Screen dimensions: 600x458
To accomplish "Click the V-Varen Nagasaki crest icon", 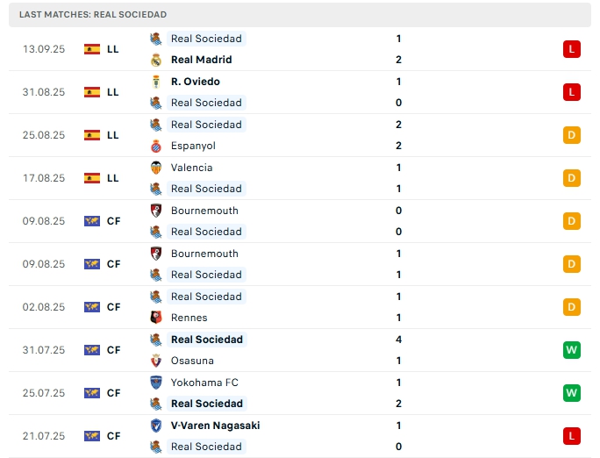I will [155, 426].
